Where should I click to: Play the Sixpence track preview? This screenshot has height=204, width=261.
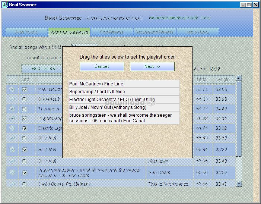coord(12,99)
